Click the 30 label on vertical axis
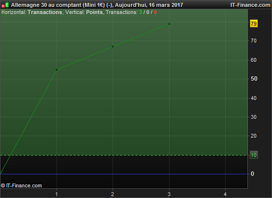This screenshot has height=198, width=272. pos(254,117)
